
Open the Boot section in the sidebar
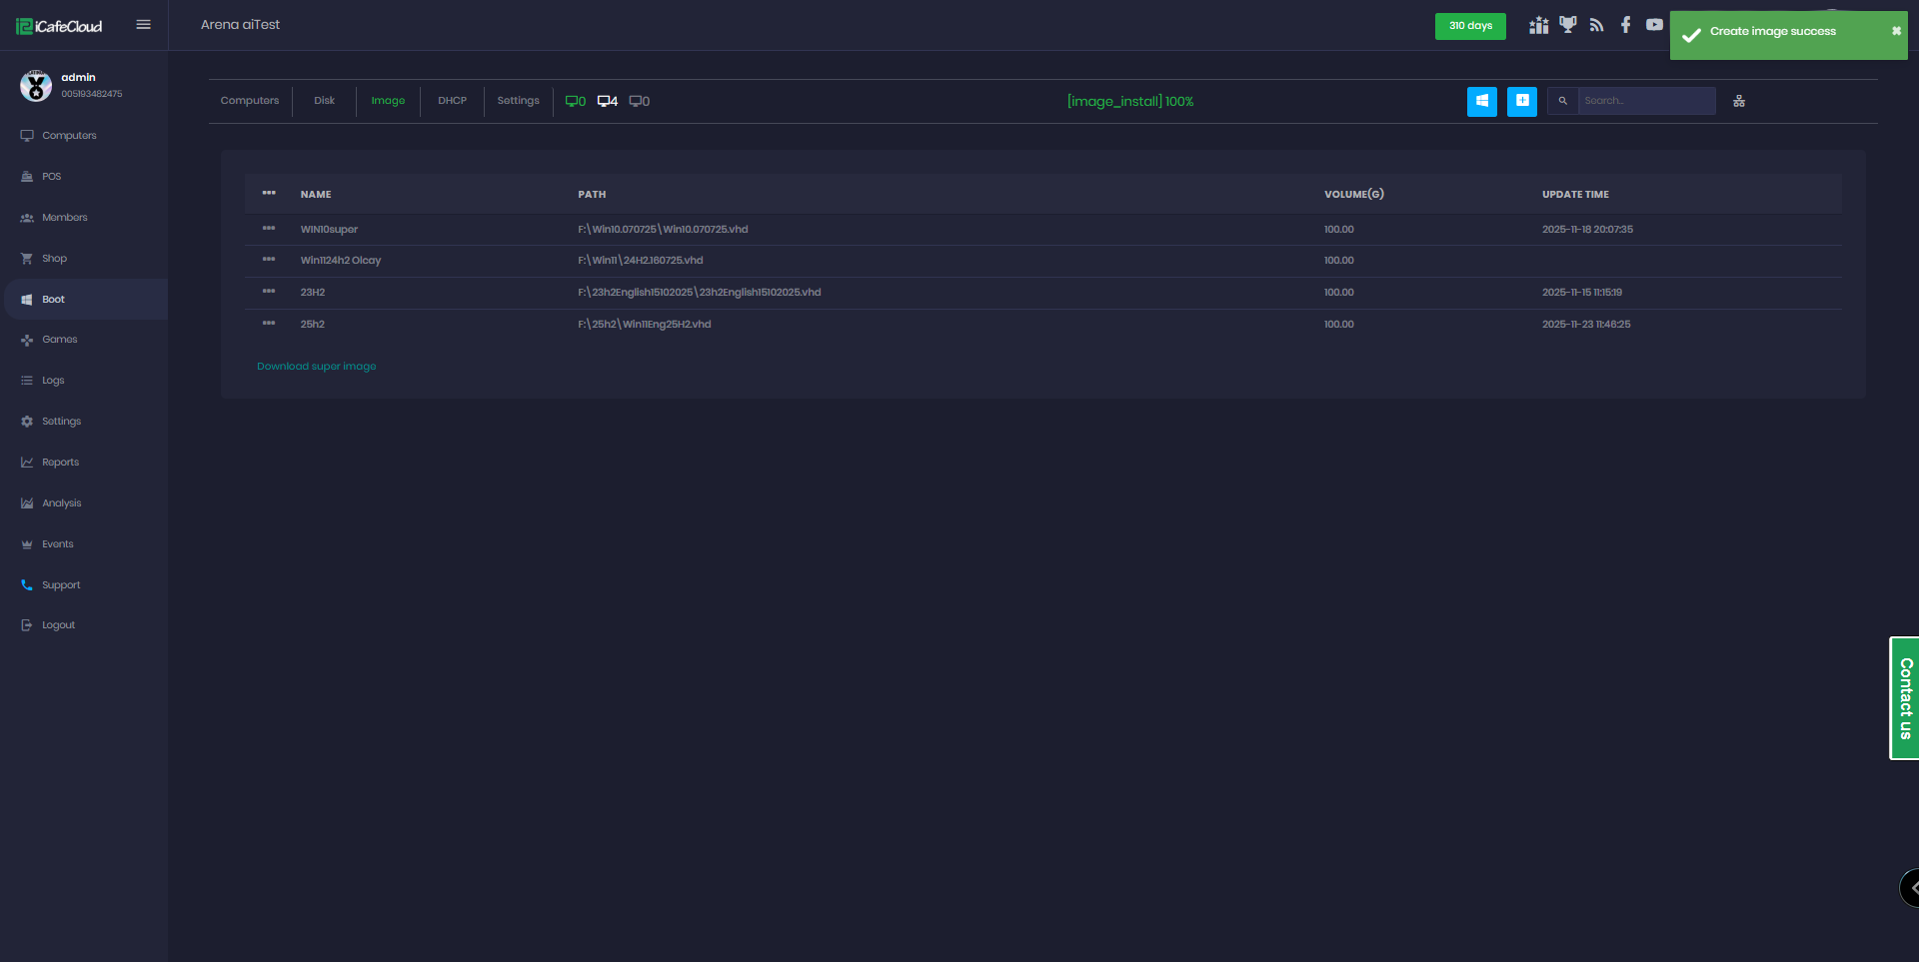(x=55, y=299)
